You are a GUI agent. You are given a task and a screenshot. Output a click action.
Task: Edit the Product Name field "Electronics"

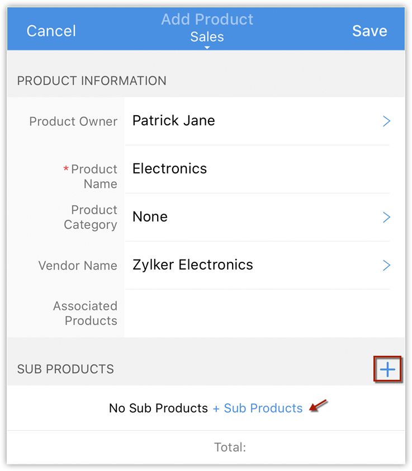[x=170, y=169]
